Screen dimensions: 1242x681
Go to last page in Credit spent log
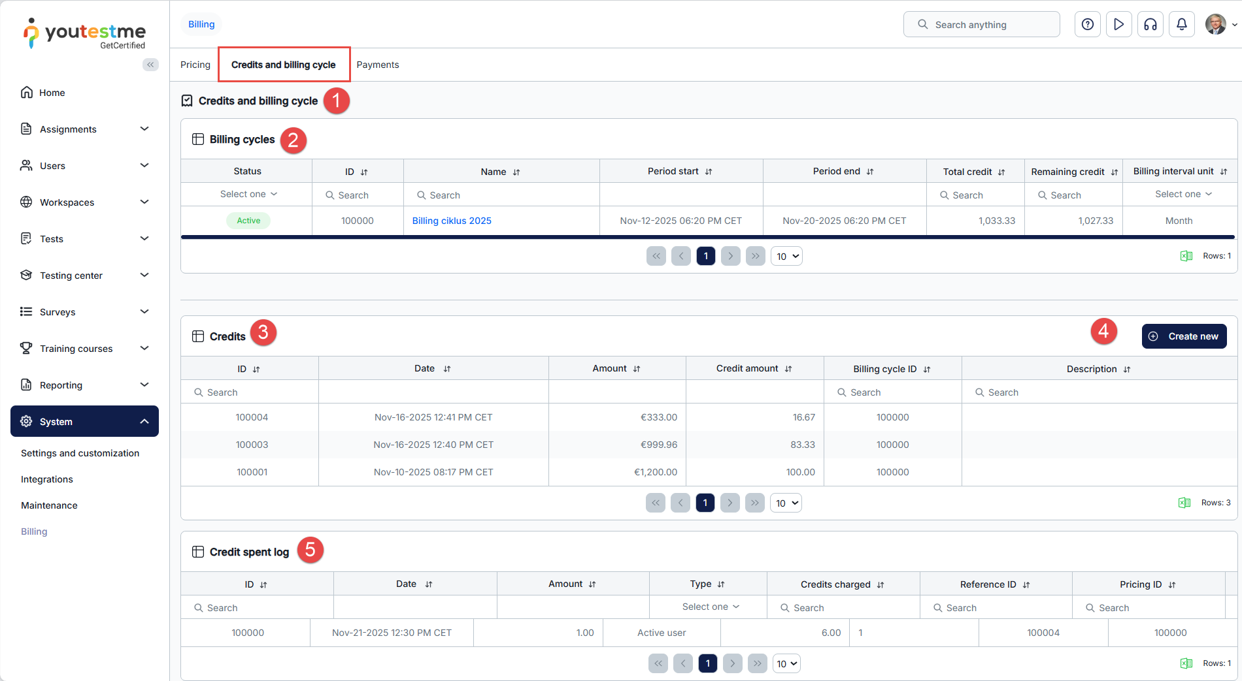tap(758, 663)
